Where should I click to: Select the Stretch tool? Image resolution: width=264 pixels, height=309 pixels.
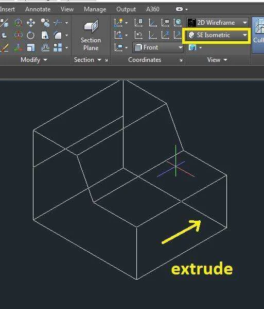point(45,35)
